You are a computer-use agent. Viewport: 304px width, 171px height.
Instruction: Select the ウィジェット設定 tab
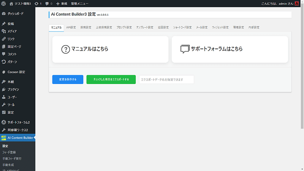click(220, 27)
